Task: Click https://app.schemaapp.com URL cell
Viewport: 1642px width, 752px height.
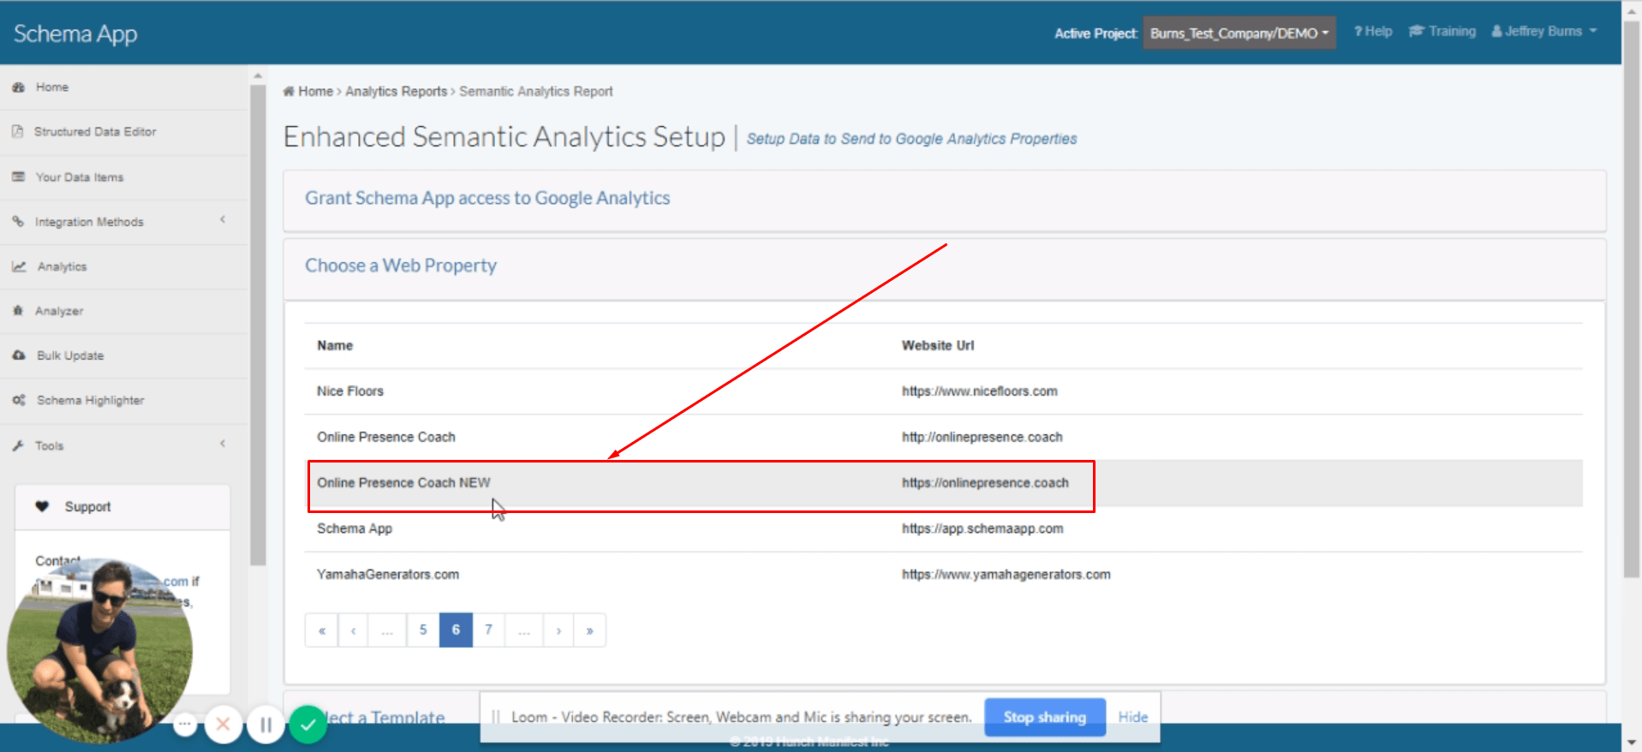Action: (x=982, y=528)
